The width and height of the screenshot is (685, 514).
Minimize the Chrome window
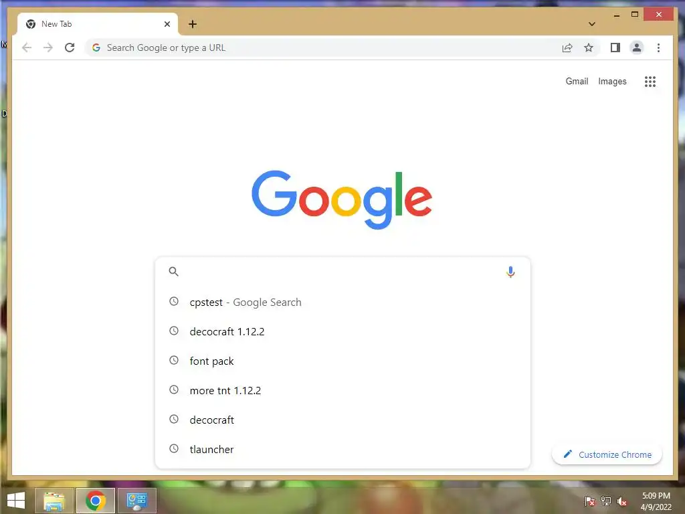(616, 15)
